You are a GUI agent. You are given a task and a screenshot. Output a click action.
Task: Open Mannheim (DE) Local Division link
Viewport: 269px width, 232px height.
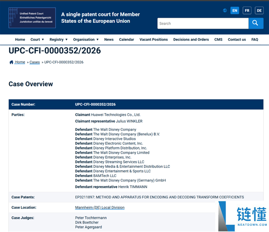(100, 207)
